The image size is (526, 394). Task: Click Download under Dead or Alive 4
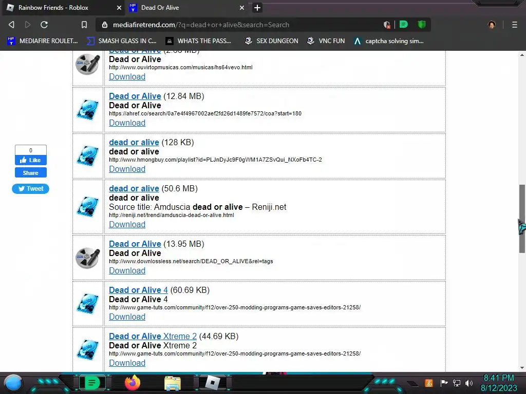(x=127, y=317)
